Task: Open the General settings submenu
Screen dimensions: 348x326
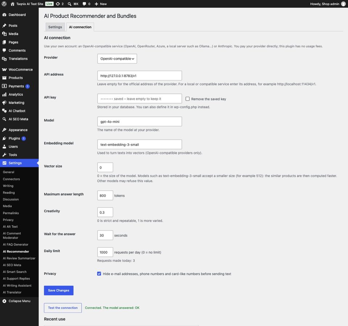Action: pyautogui.click(x=8, y=172)
